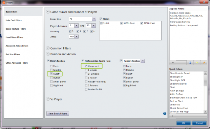This screenshot has height=129, width=210.
Task: Check the 1 Raiser option
Action: [86, 77]
